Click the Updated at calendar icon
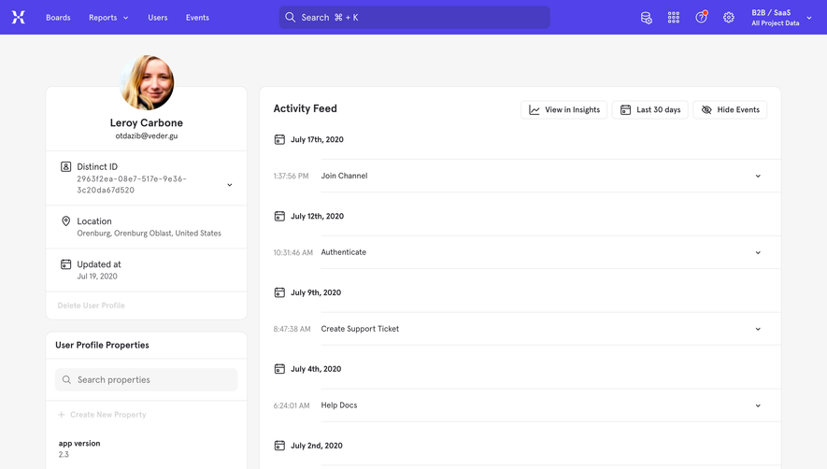This screenshot has width=827, height=469. click(66, 264)
